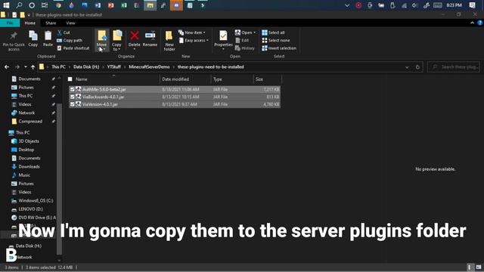The image size is (484, 272).
Task: Click Paste shortcut command
Action: click(x=73, y=48)
